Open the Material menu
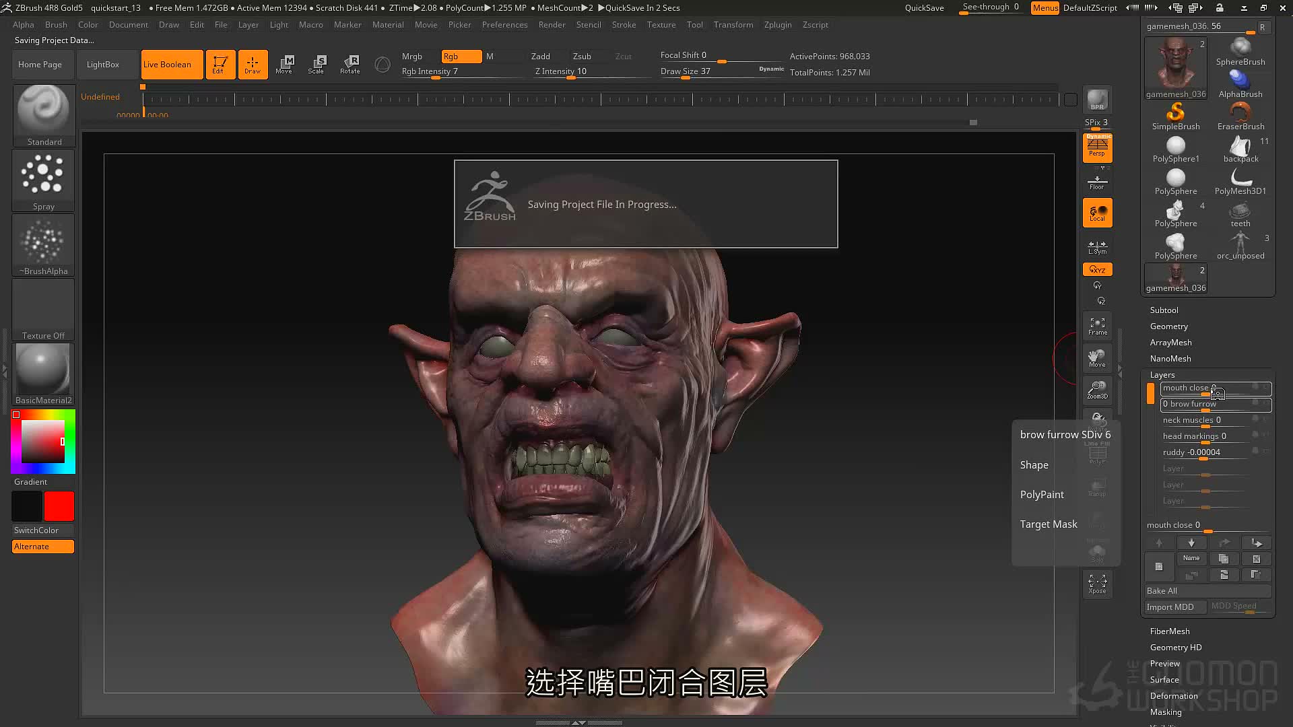This screenshot has width=1293, height=727. pyautogui.click(x=388, y=25)
